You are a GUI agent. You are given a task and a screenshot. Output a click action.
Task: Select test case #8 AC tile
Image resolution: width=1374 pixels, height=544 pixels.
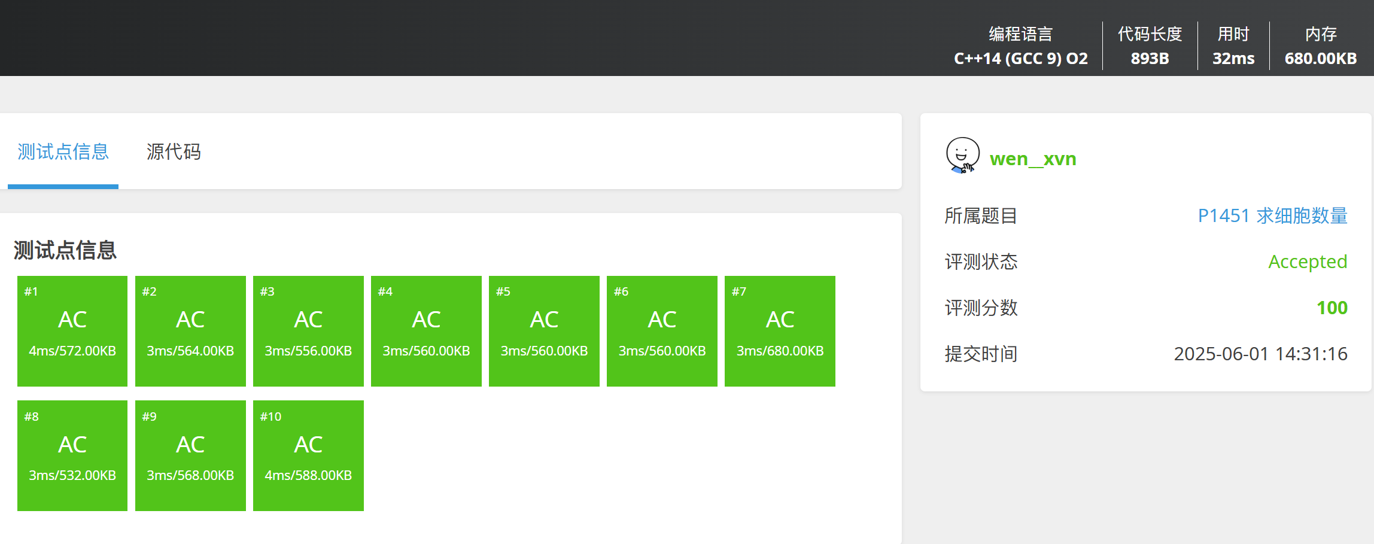point(72,455)
